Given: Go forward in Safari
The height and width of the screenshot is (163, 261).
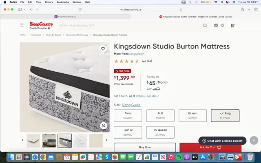Looking at the screenshot, I should (x=37, y=9).
